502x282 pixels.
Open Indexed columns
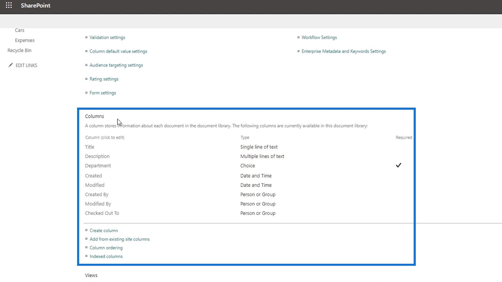[x=106, y=256]
